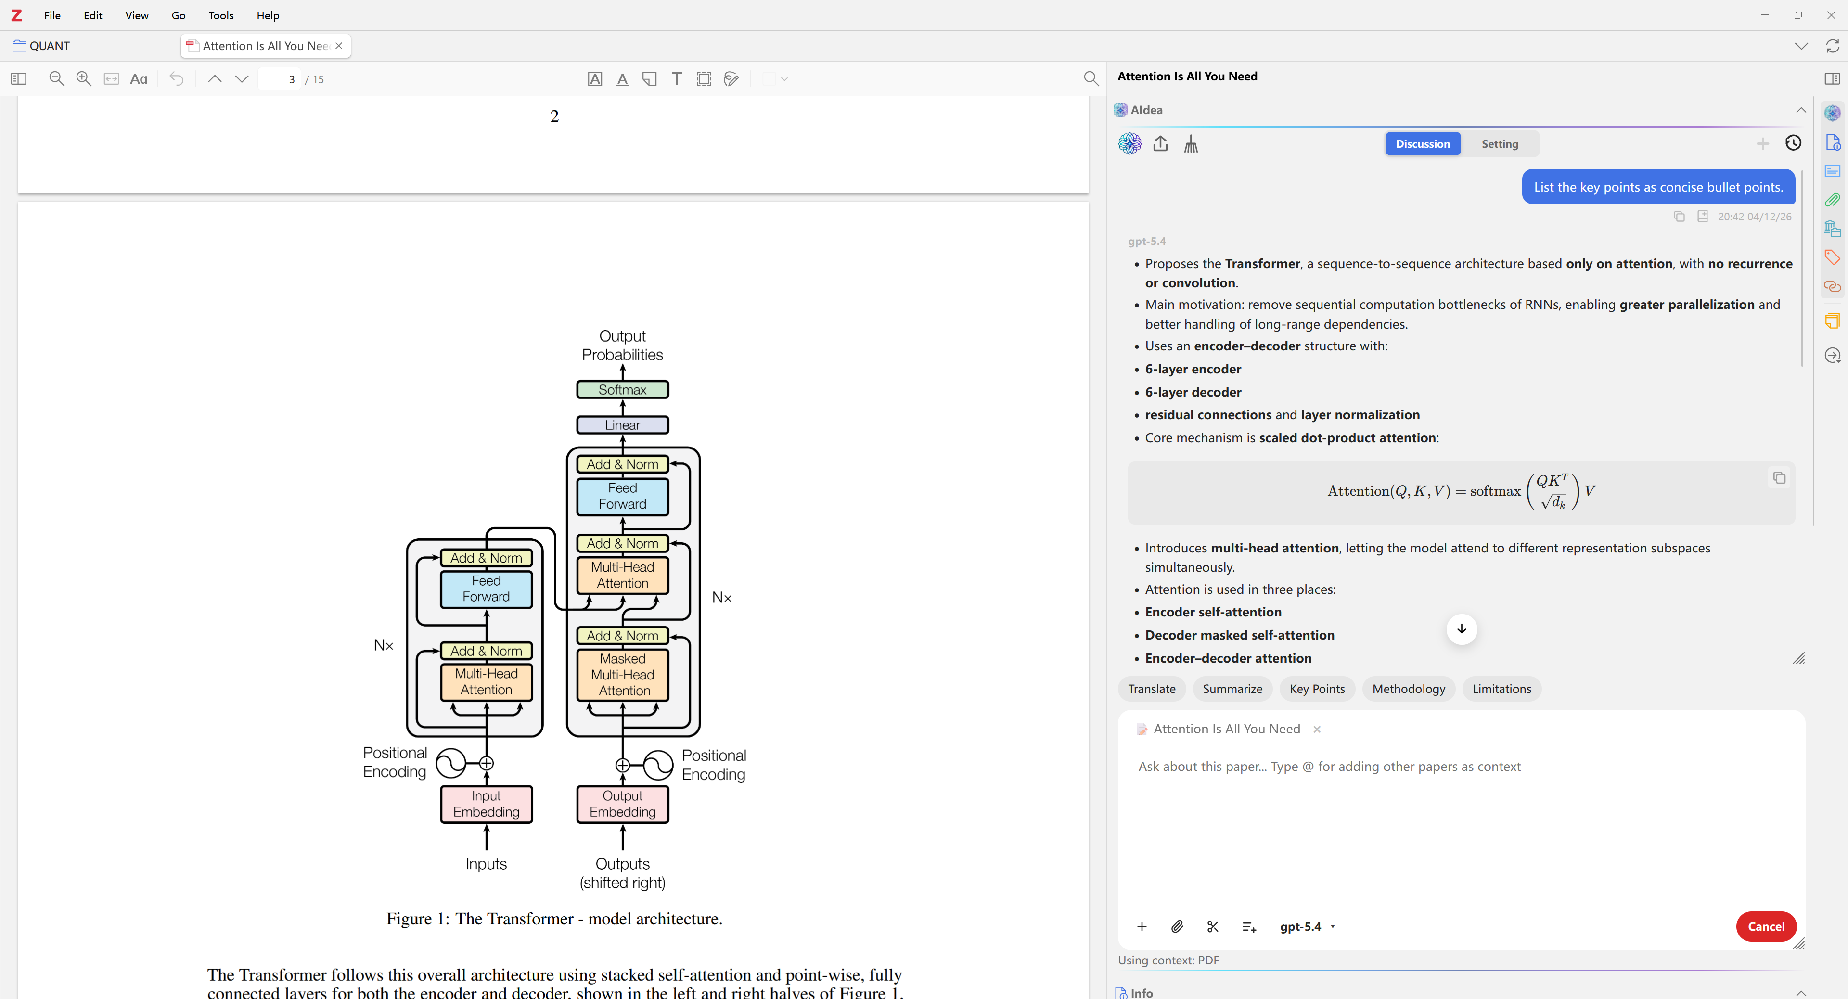
Task: Click the Methodology quick prompt
Action: 1408,689
